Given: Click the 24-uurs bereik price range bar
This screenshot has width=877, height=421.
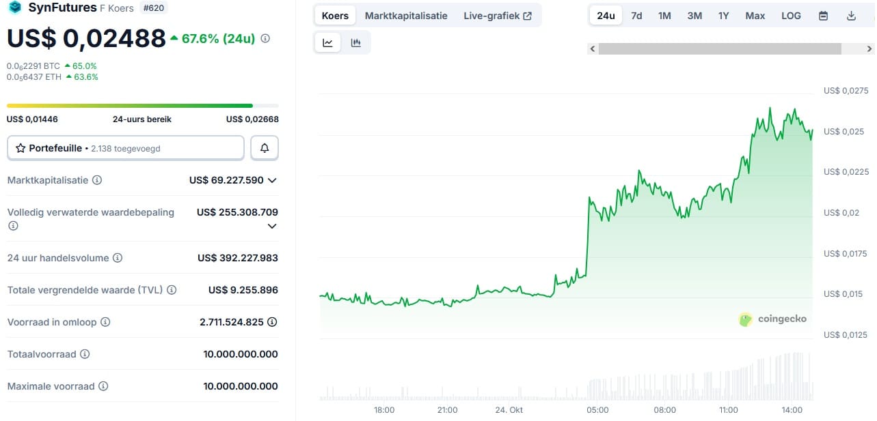Looking at the screenshot, I should coord(142,106).
